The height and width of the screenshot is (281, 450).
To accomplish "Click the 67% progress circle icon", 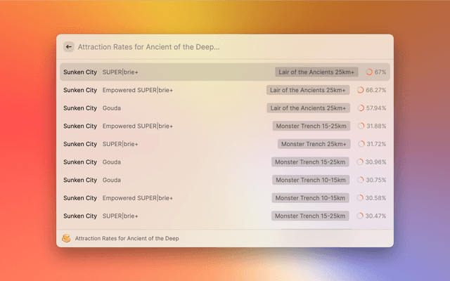I will coord(369,72).
